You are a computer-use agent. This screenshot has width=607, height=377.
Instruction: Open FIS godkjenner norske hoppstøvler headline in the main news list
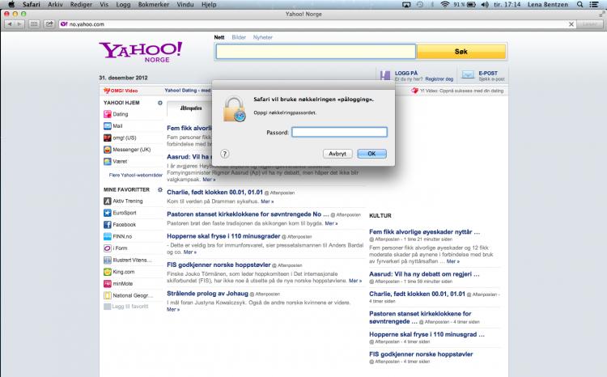click(x=219, y=265)
